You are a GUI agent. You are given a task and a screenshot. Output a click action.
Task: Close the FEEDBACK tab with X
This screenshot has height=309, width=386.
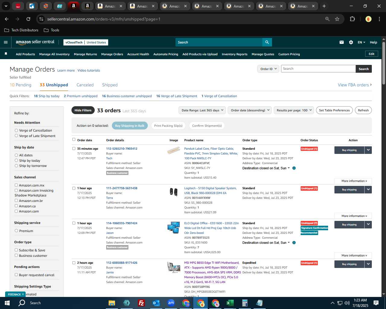(x=23, y=294)
